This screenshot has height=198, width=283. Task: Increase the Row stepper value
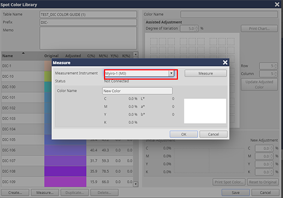point(276,64)
